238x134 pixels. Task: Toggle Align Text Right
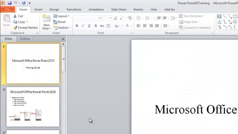click(151, 26)
